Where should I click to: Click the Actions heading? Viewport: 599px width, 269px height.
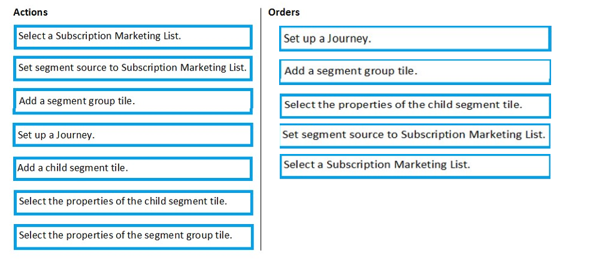[x=31, y=12]
